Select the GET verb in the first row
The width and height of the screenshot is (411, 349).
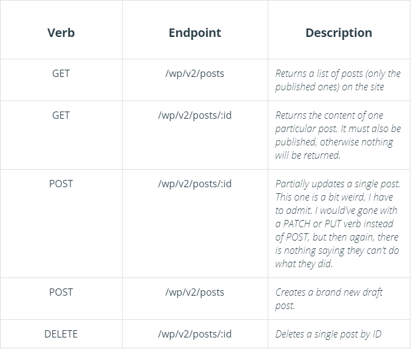61,73
